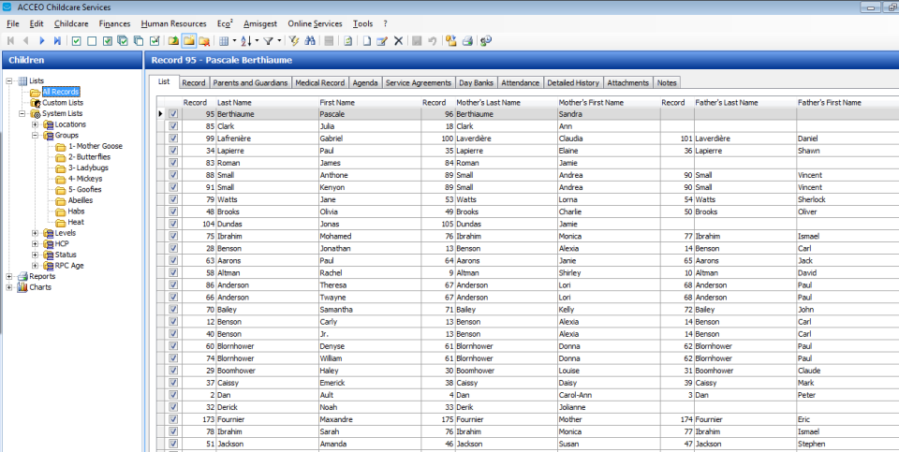Click the black X delete icon
This screenshot has height=452, width=899.
(x=399, y=40)
